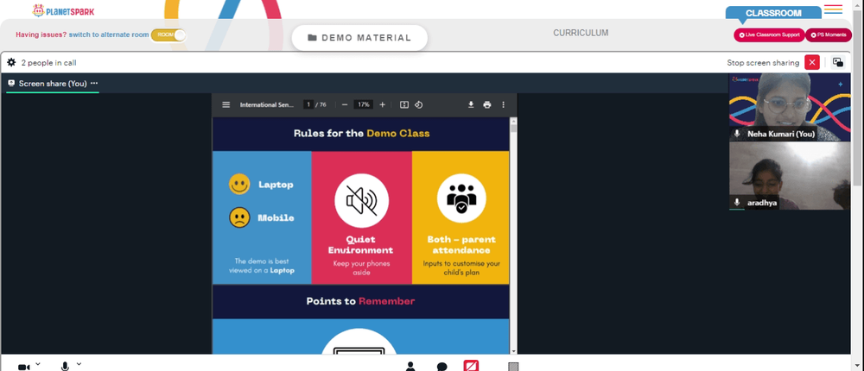Click 'Stop screen sharing' label
Viewport: 864px width, 371px height.
click(x=763, y=63)
